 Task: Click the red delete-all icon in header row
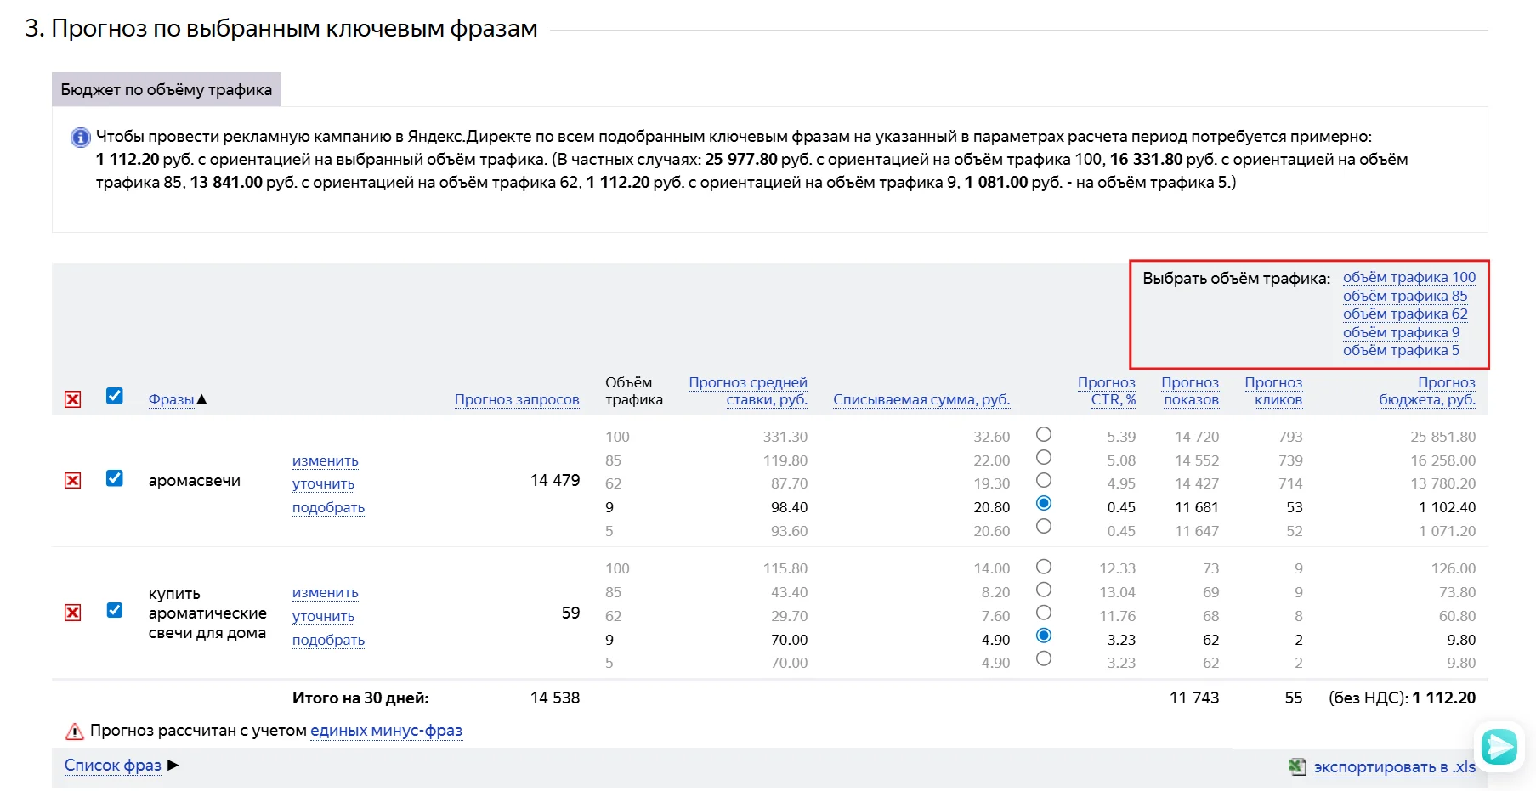73,399
